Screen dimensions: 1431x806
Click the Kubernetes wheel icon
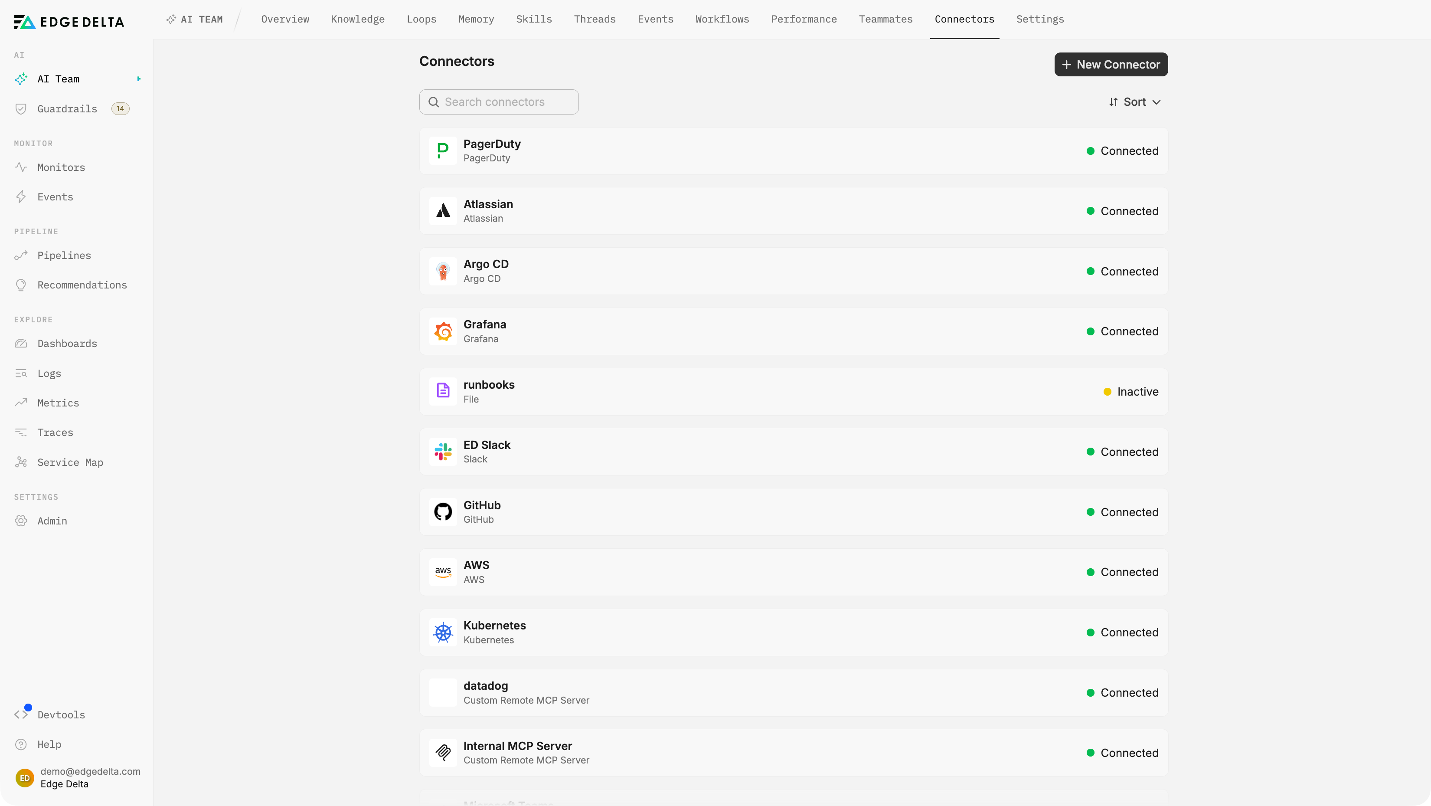coord(443,632)
